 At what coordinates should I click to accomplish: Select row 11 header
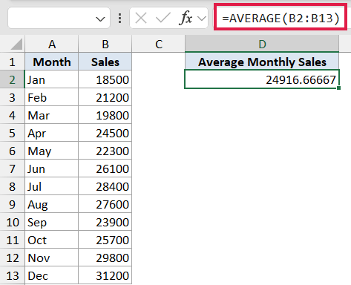(x=13, y=240)
